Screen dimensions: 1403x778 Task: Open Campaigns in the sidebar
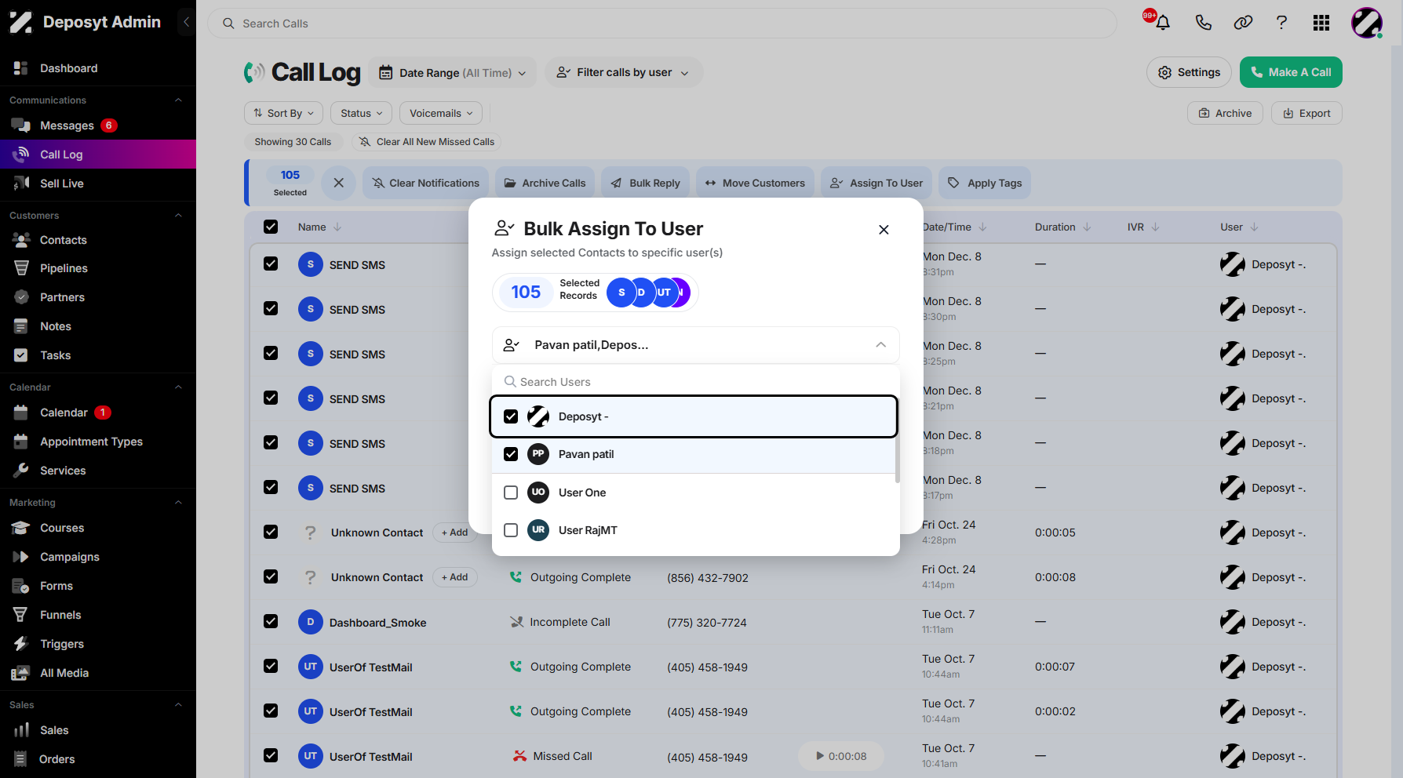(x=70, y=557)
